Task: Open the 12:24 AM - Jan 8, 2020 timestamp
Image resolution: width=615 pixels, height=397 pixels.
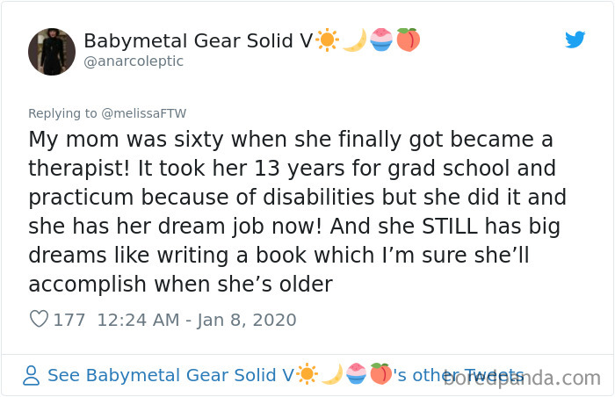Action: 197,320
